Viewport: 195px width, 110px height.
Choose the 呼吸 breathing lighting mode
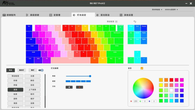click(15, 85)
